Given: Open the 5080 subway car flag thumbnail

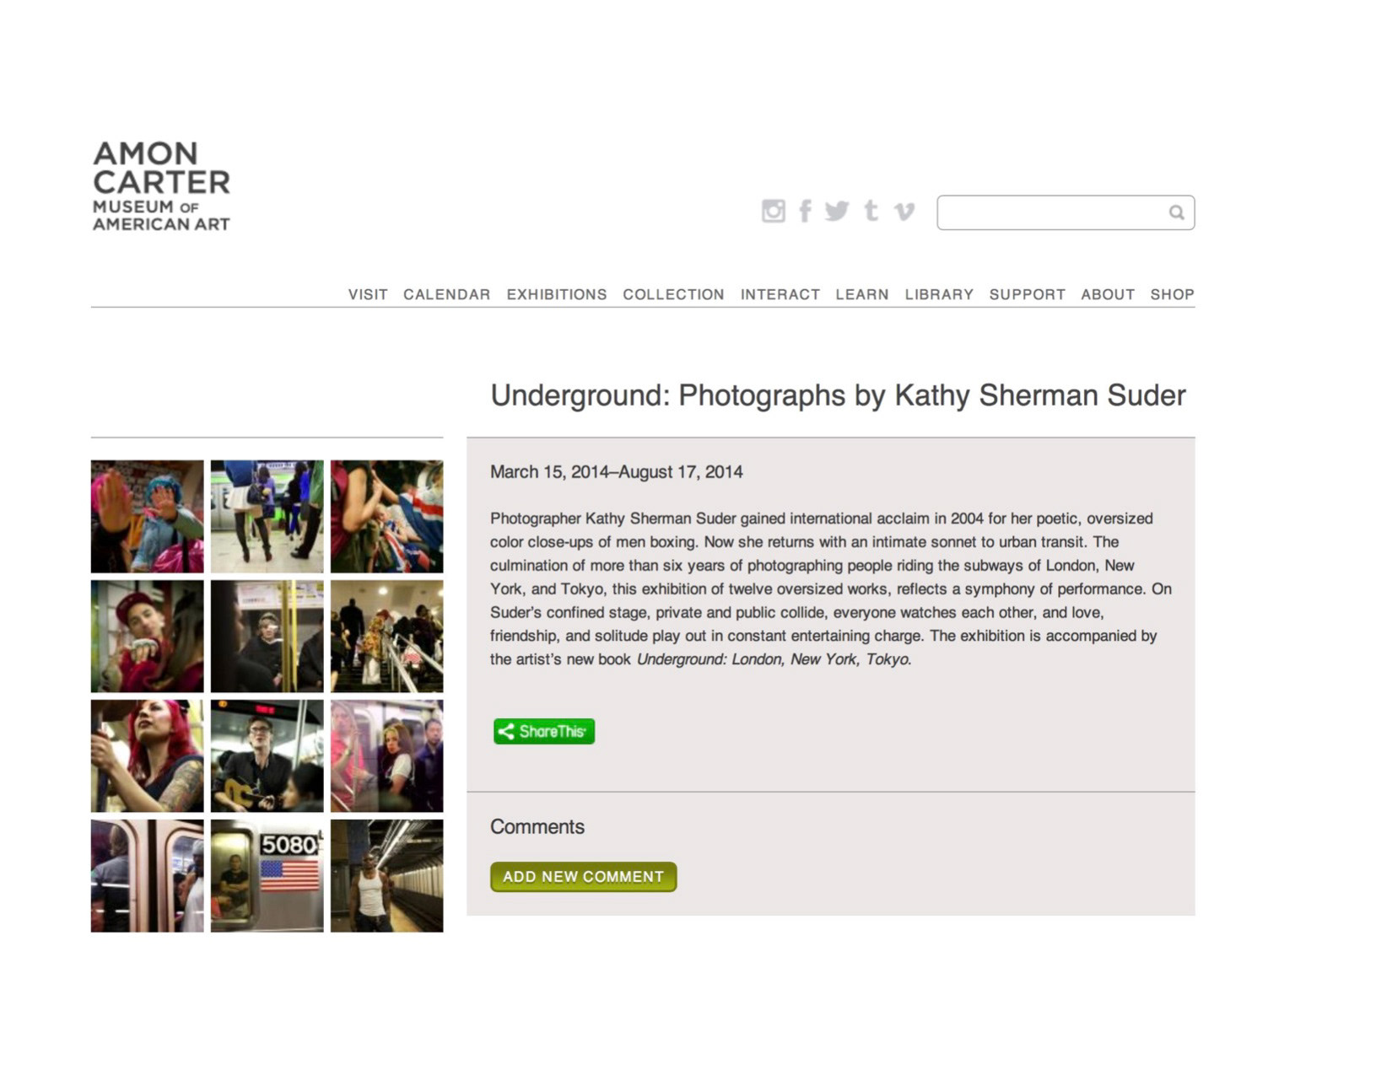Looking at the screenshot, I should tap(267, 875).
